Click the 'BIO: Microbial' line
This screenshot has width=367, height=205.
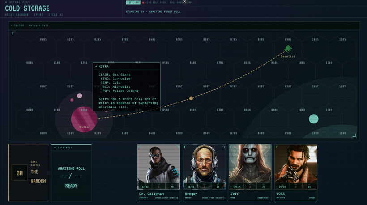tap(116, 87)
